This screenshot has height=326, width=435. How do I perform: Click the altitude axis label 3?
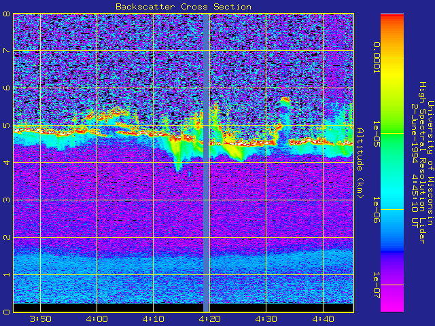pos(6,200)
